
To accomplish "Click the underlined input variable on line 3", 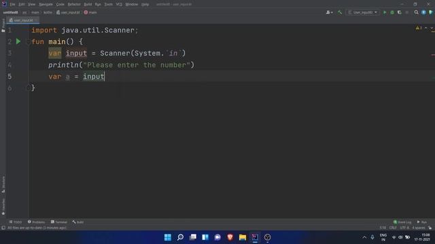I will coord(76,53).
